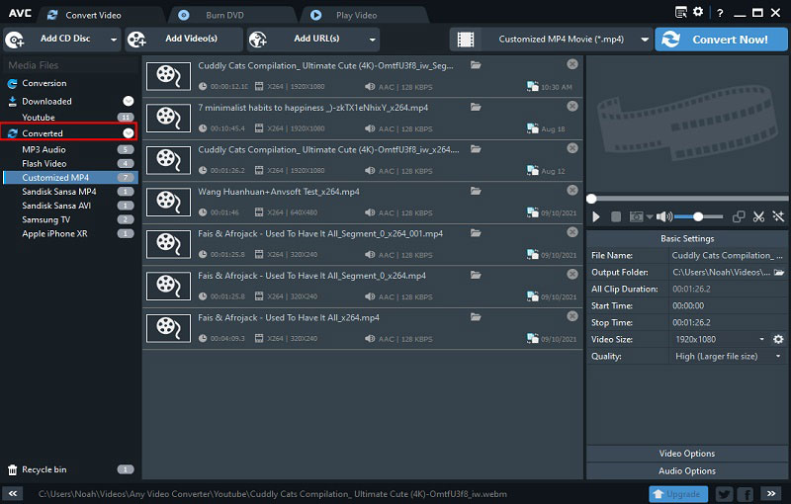
Task: Open the settings gear in title bar
Action: (698, 11)
